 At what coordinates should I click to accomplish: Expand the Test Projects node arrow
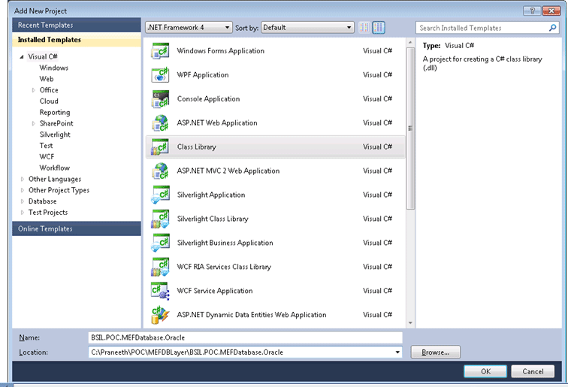point(23,213)
